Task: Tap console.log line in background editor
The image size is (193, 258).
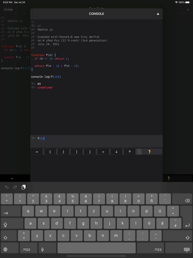Action: [16, 68]
